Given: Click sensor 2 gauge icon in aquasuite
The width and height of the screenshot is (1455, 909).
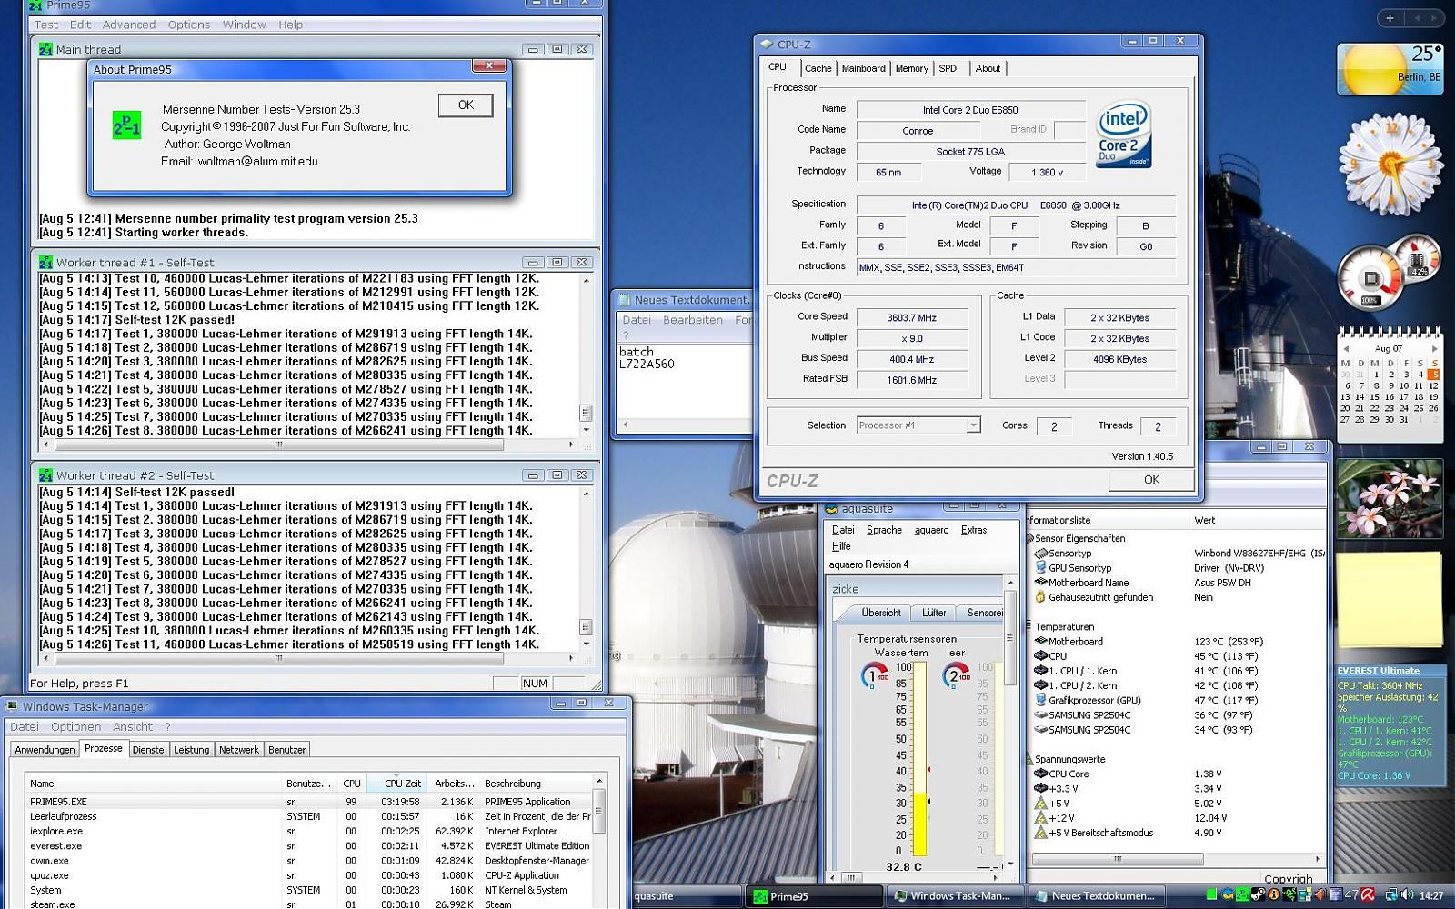Looking at the screenshot, I should tap(956, 675).
